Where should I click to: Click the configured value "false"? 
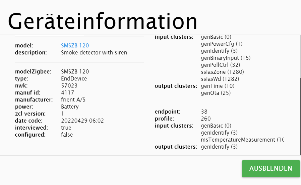tap(67, 135)
